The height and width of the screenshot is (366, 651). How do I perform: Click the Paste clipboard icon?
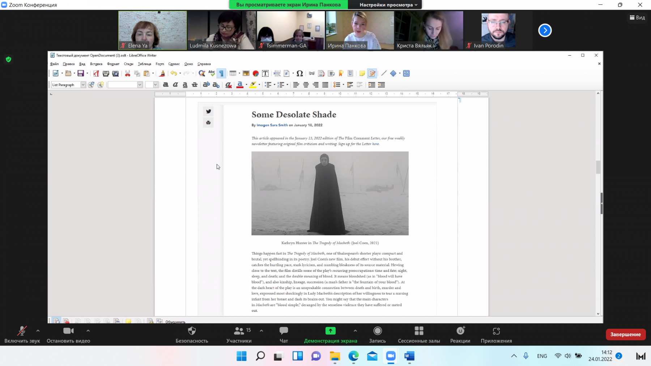pyautogui.click(x=146, y=73)
